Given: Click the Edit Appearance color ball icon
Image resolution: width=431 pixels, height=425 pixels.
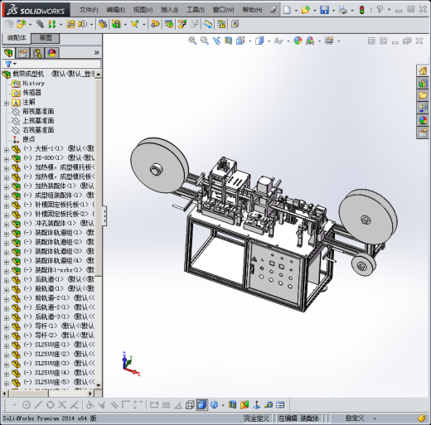Looking at the screenshot, I should click(x=298, y=41).
